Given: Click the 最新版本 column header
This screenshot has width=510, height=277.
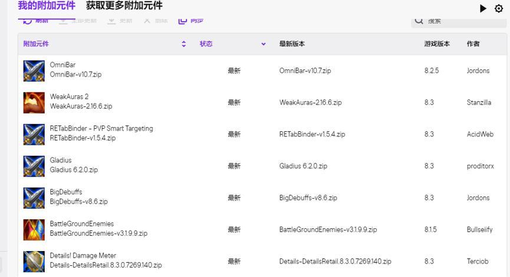Looking at the screenshot, I should tap(292, 44).
